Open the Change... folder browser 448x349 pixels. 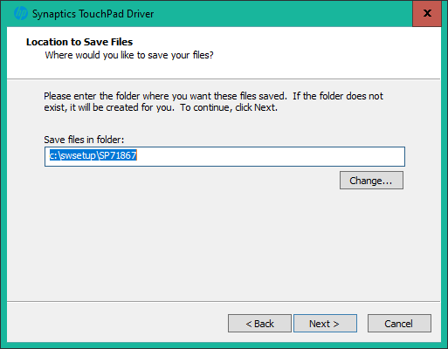pyautogui.click(x=371, y=181)
